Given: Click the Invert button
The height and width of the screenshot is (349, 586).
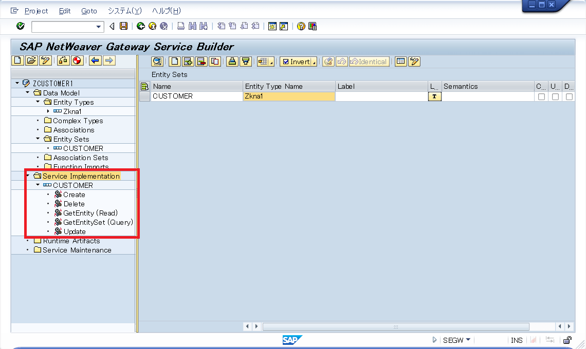Looking at the screenshot, I should [x=299, y=62].
